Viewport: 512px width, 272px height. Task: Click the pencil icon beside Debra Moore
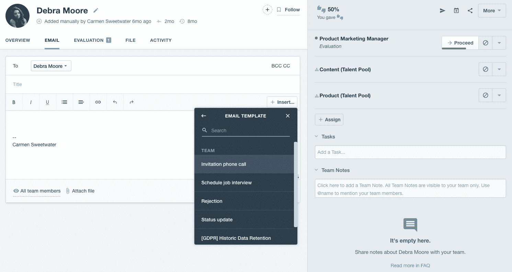pos(96,11)
